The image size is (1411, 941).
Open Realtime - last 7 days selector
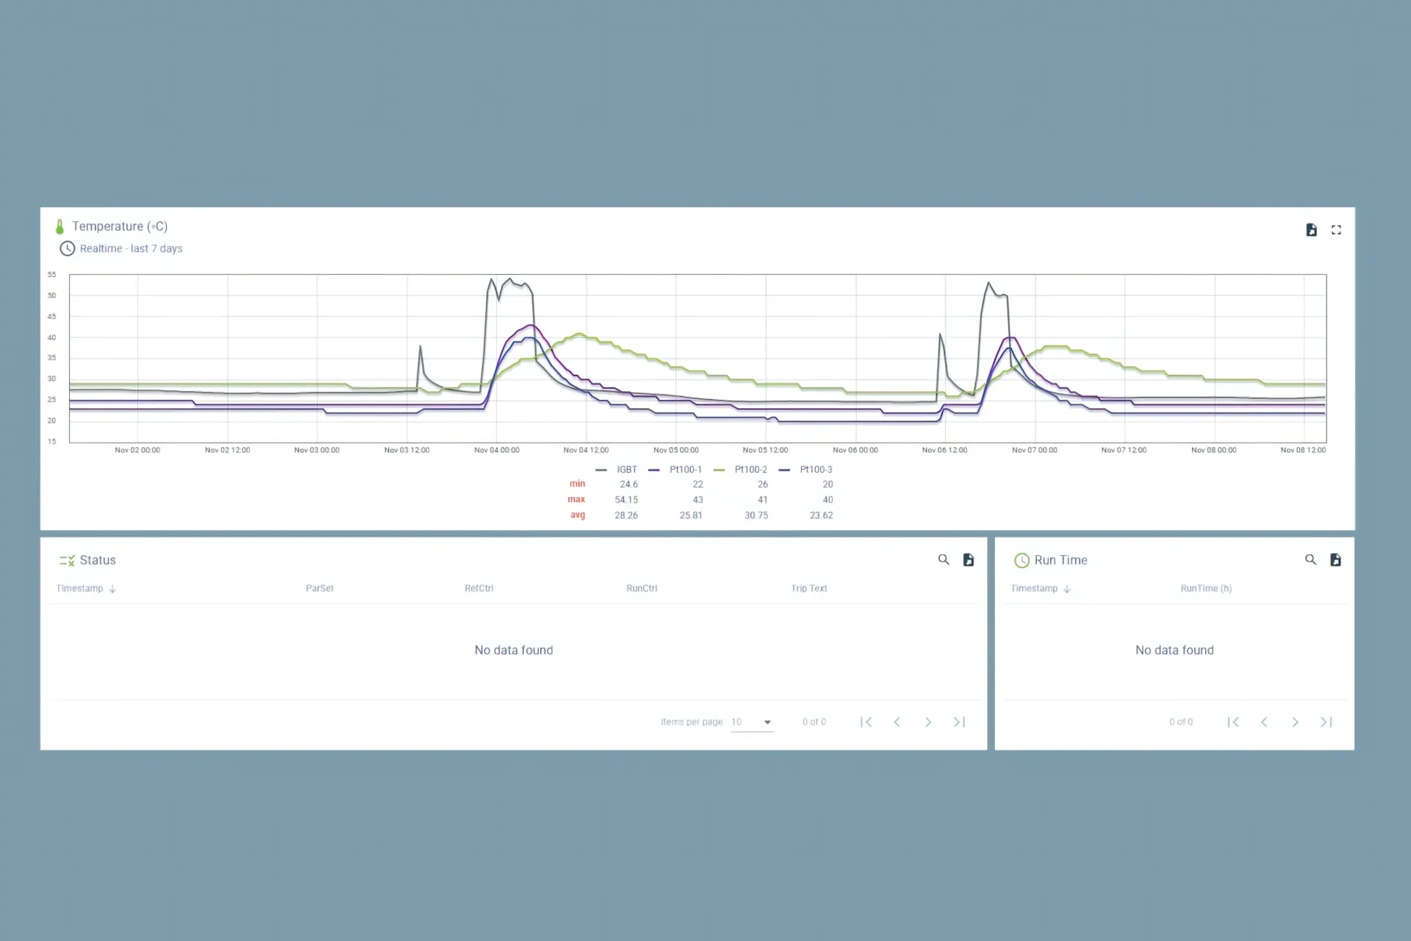coord(130,248)
